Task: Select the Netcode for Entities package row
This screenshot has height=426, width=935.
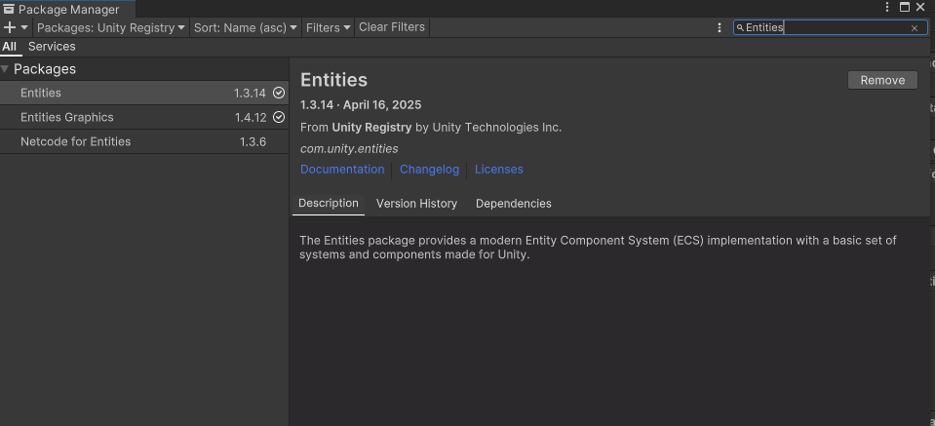Action: point(144,141)
